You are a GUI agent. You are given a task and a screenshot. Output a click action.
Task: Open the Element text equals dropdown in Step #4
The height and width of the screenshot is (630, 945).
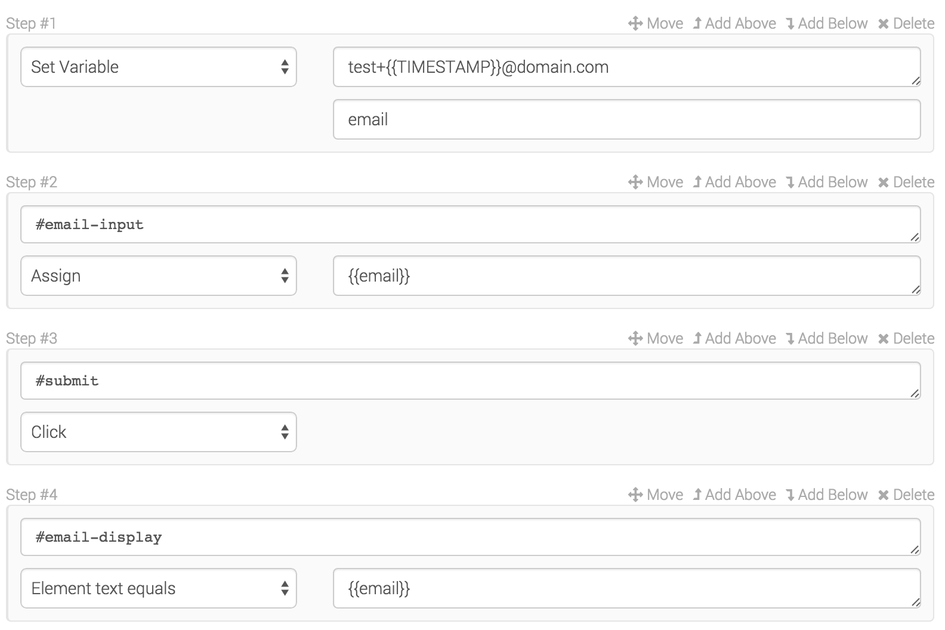click(x=158, y=588)
